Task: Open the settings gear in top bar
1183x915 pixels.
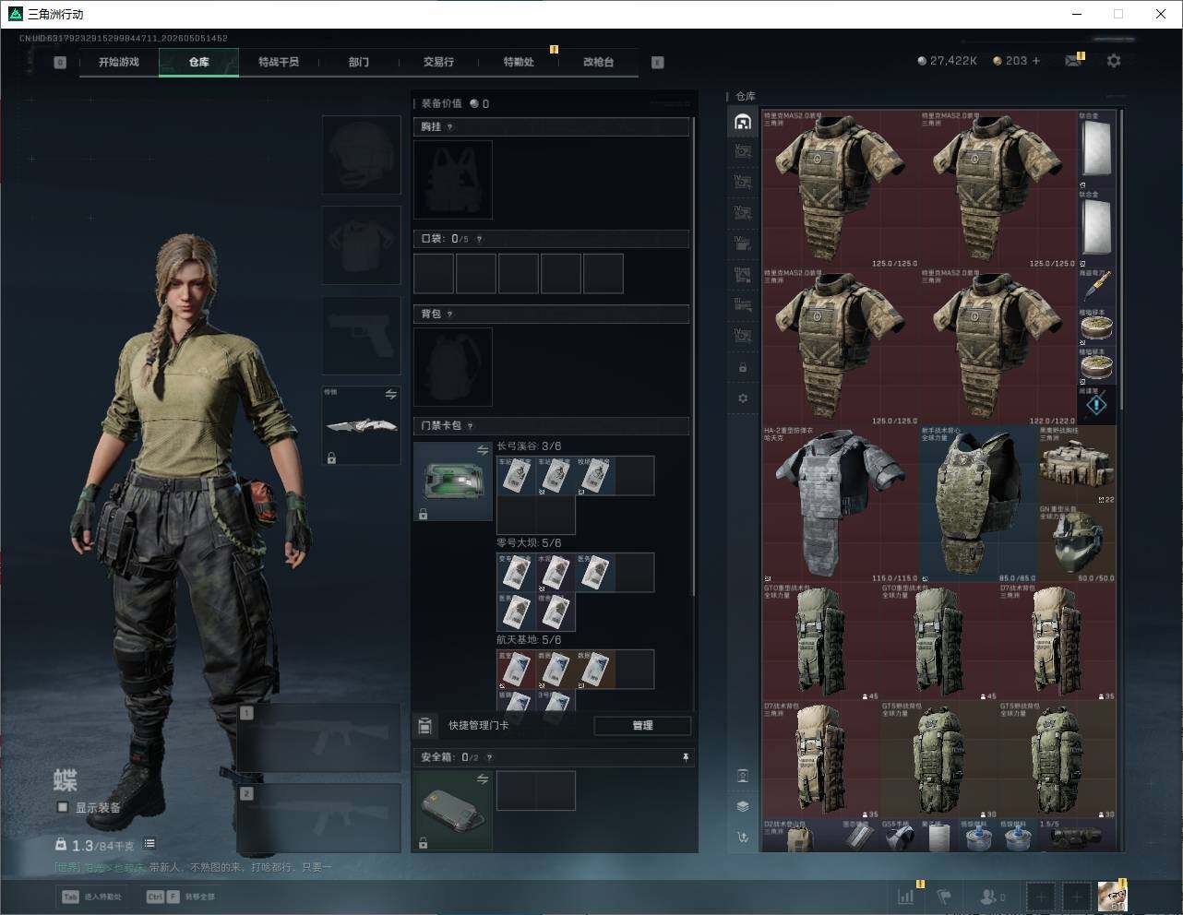Action: coord(1114,60)
